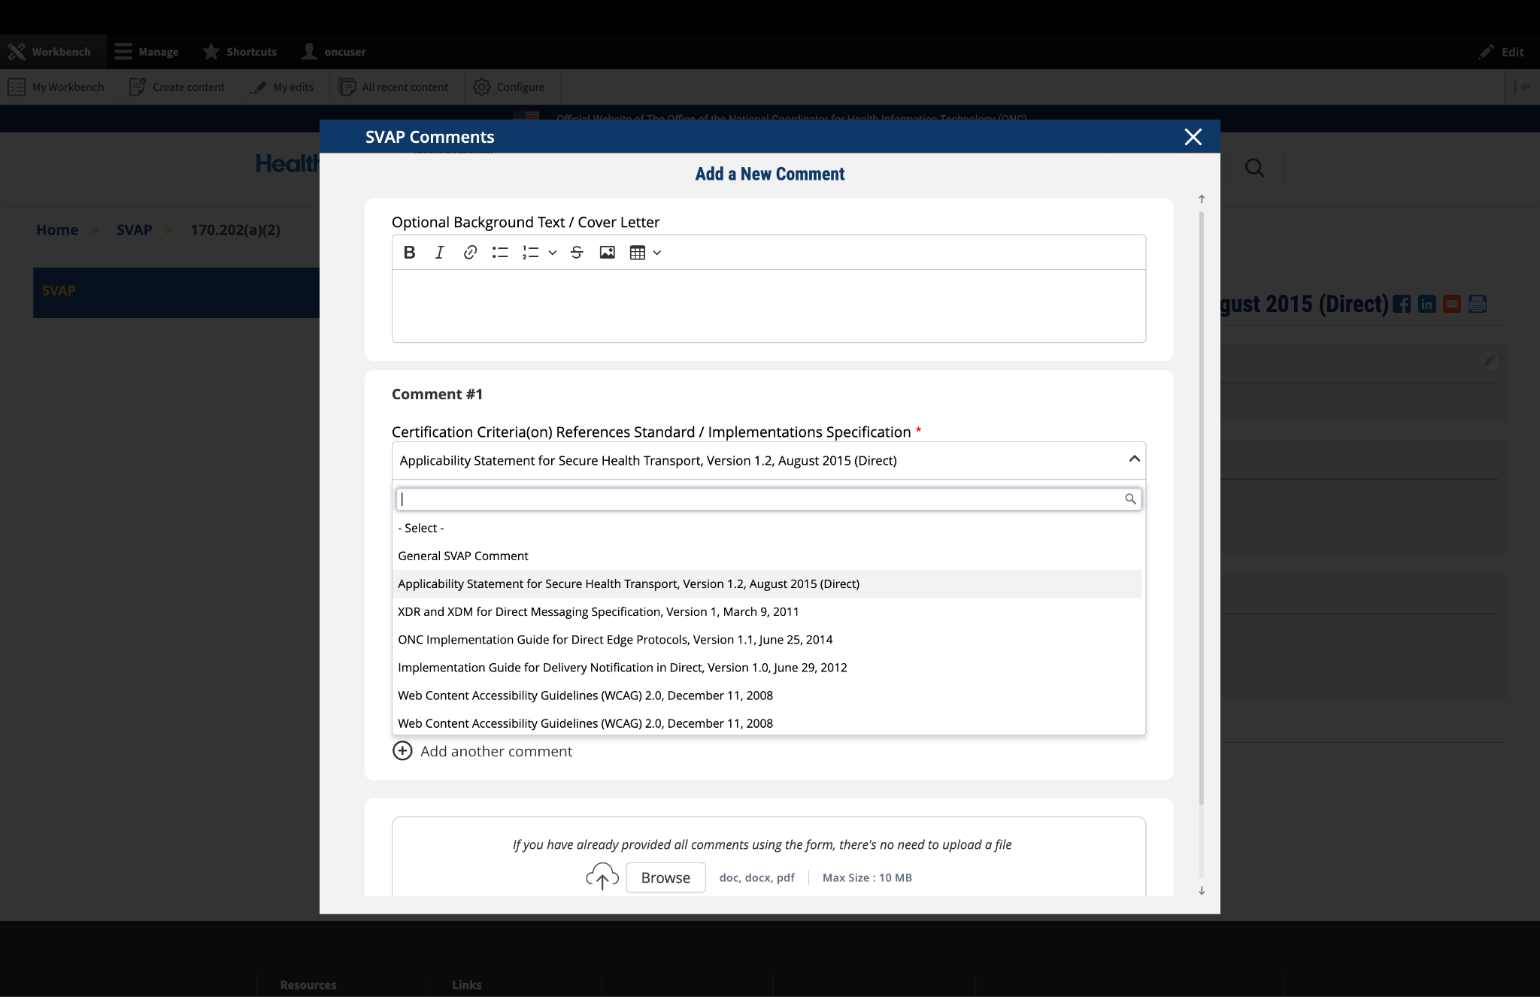Toggle Bold formatting in editor toolbar
Image resolution: width=1540 pixels, height=997 pixels.
(x=409, y=253)
